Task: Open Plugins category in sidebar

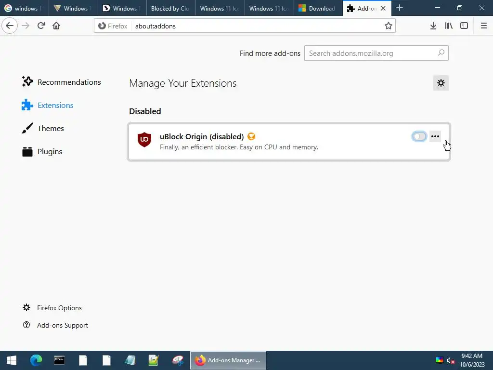Action: (42, 152)
